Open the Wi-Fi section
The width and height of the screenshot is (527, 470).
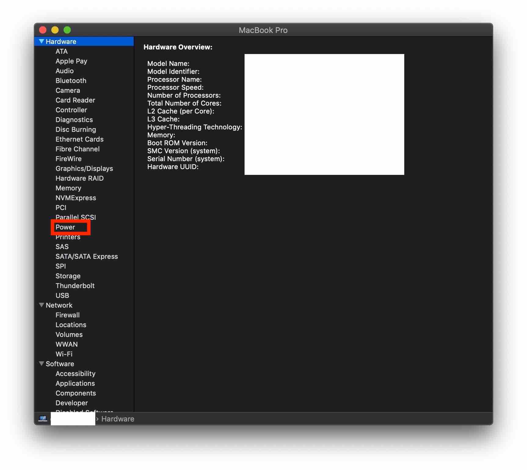click(64, 354)
